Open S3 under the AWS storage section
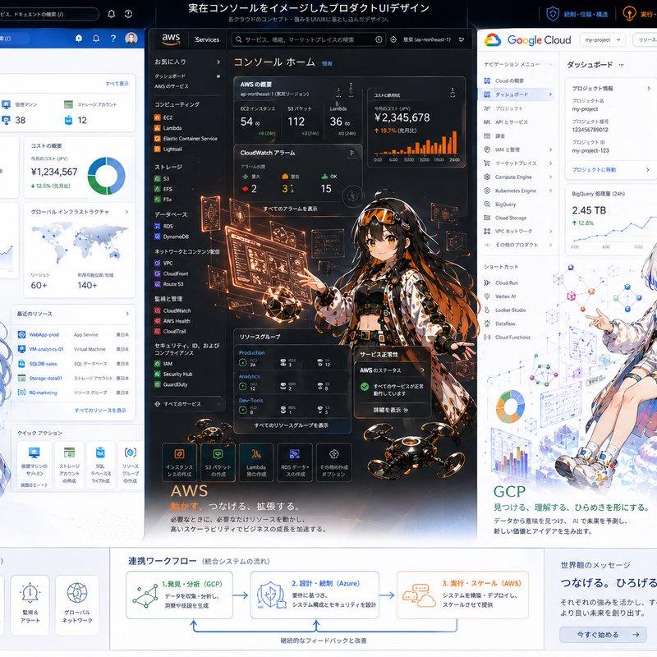Viewport: 657px width, 657px height. coord(167,178)
